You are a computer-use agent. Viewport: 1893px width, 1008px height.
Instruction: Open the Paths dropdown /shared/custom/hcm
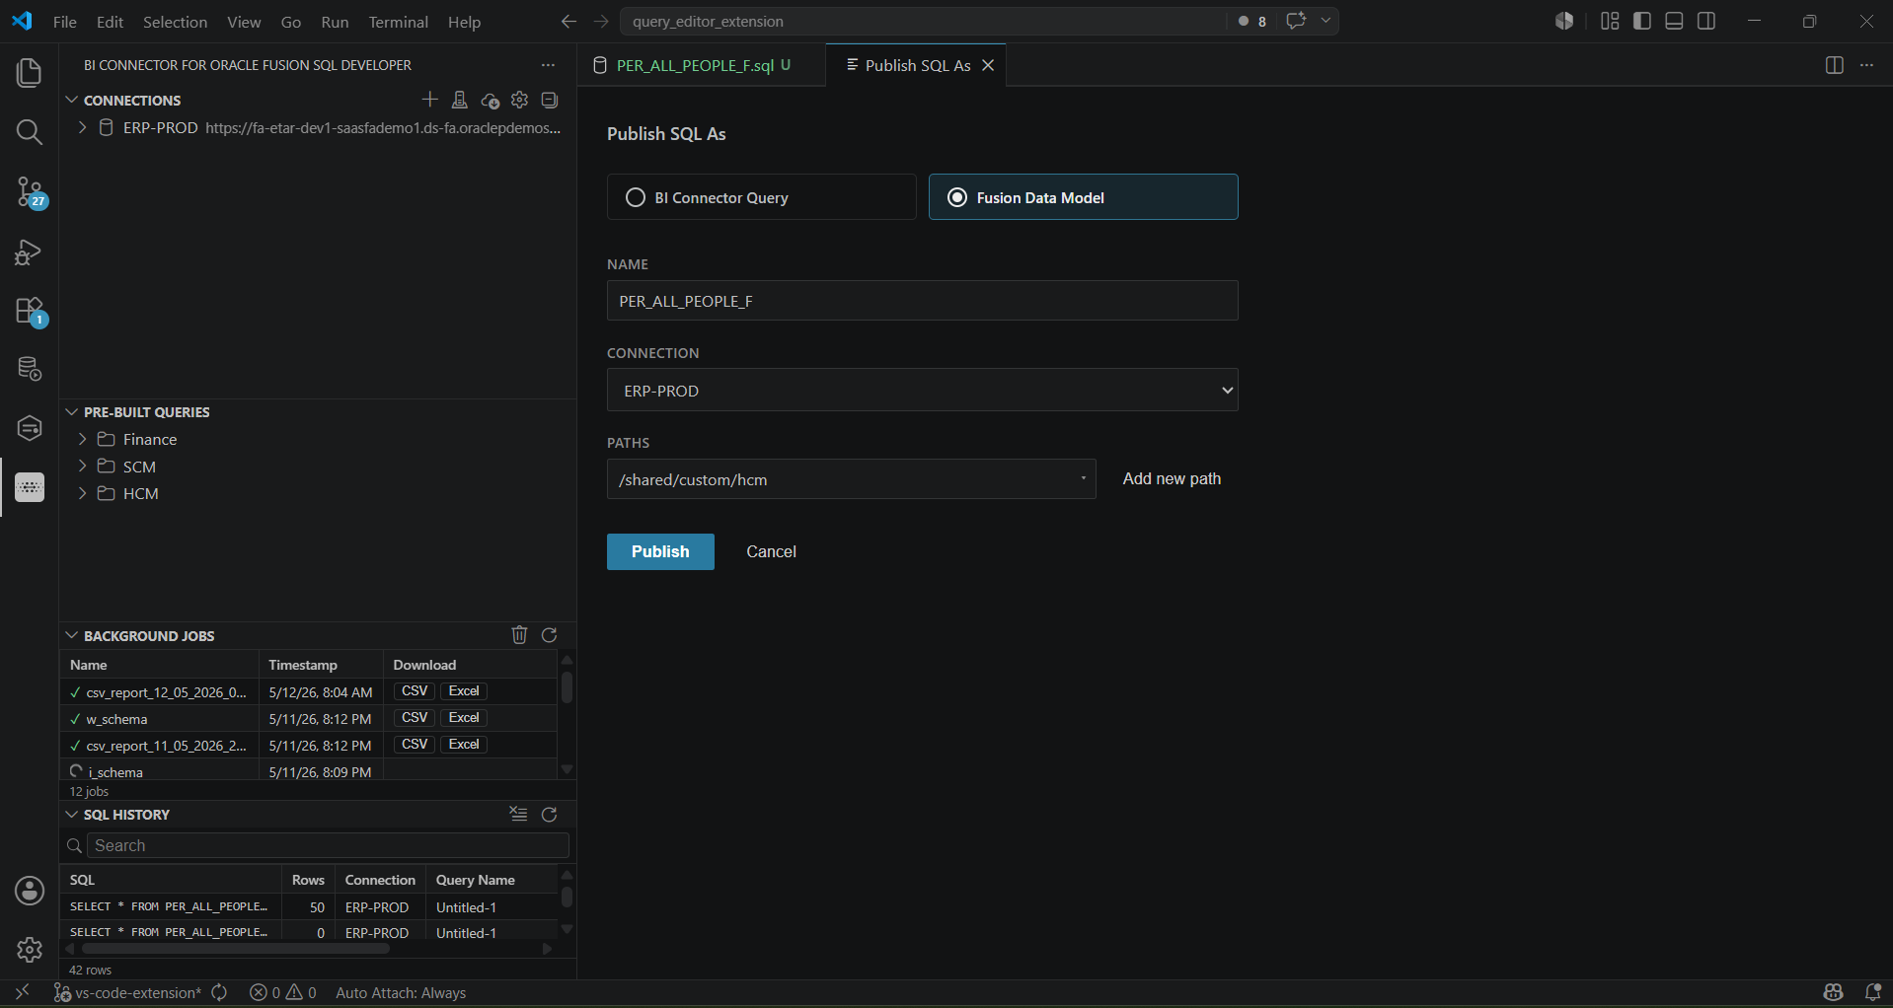[851, 479]
